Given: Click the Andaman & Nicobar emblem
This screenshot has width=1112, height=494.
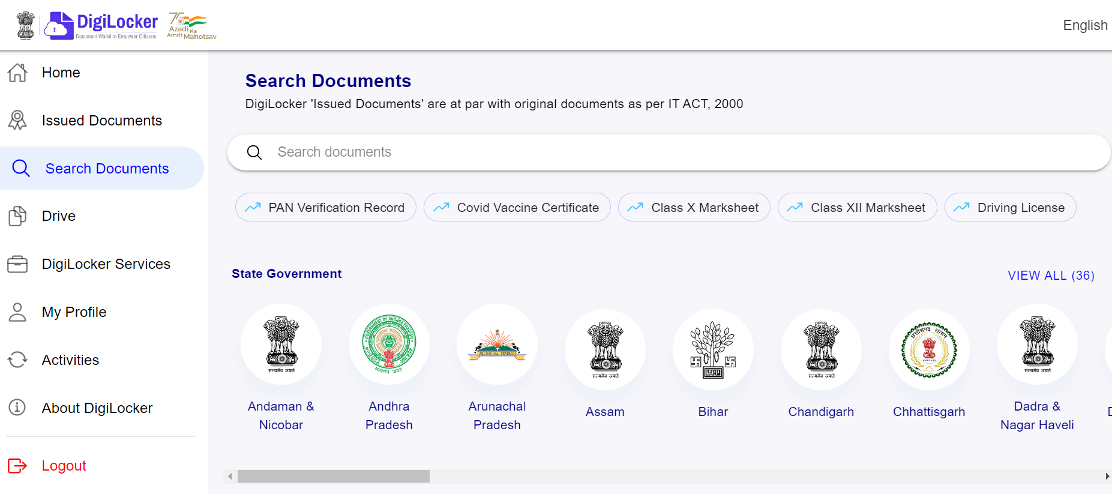Looking at the screenshot, I should tap(281, 345).
